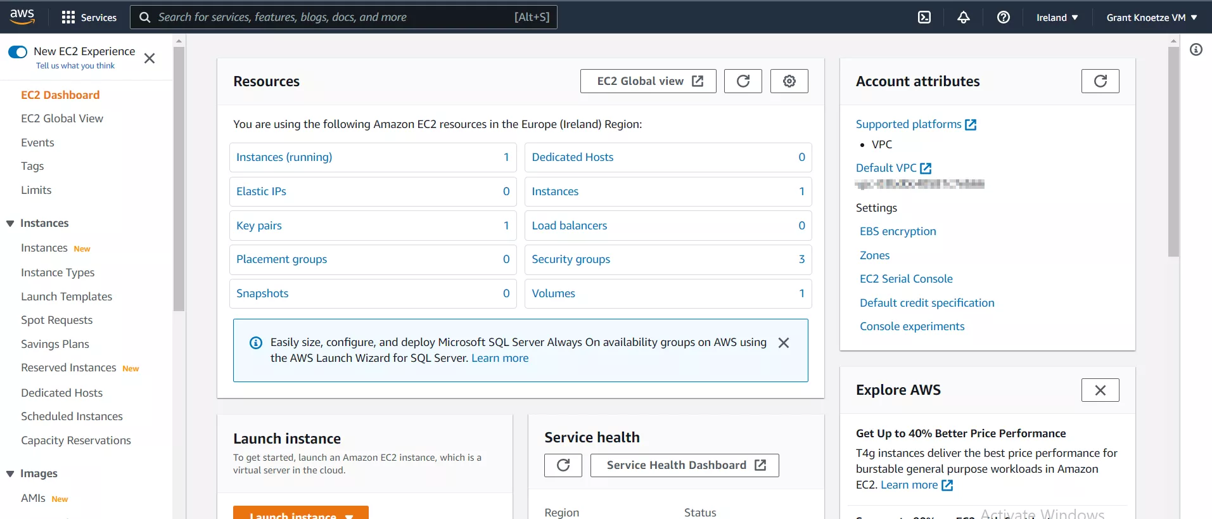Open sidebar Instances New item
The image size is (1212, 519).
44,248
